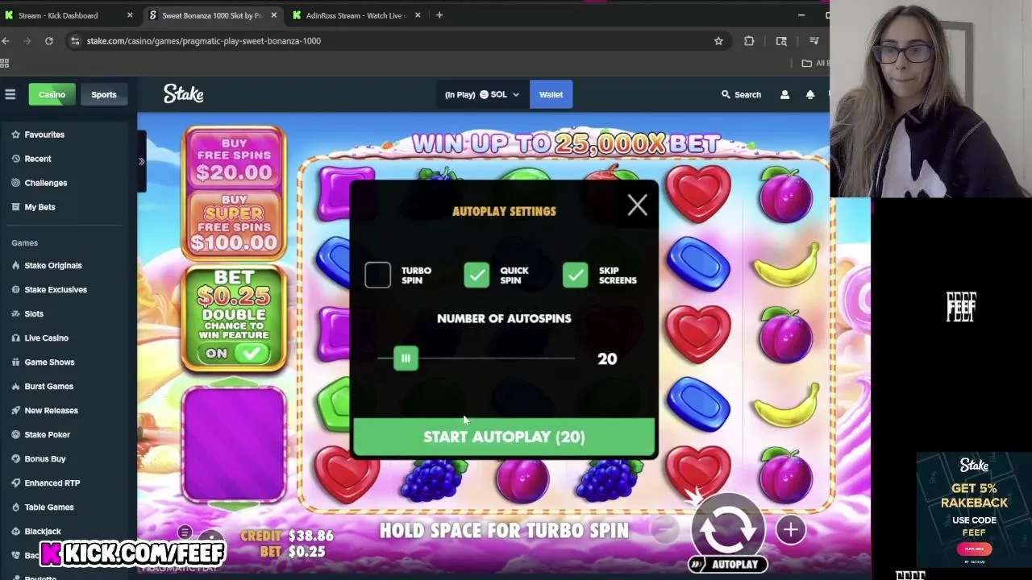
Task: Open Enhanced RTP category
Action: coord(52,483)
